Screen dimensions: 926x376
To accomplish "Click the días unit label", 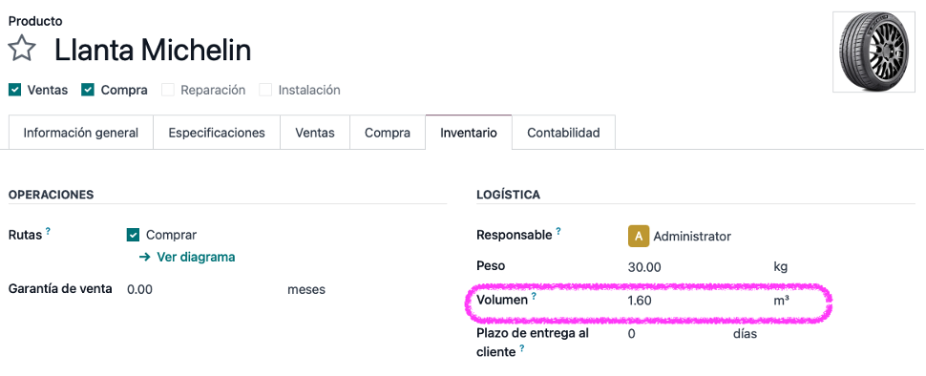I will (x=745, y=333).
